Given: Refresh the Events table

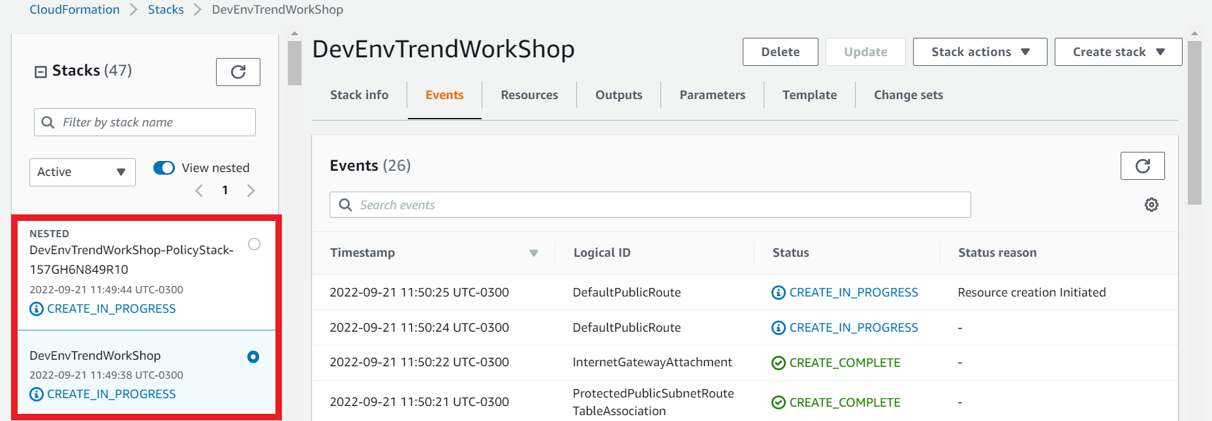Looking at the screenshot, I should pos(1142,166).
